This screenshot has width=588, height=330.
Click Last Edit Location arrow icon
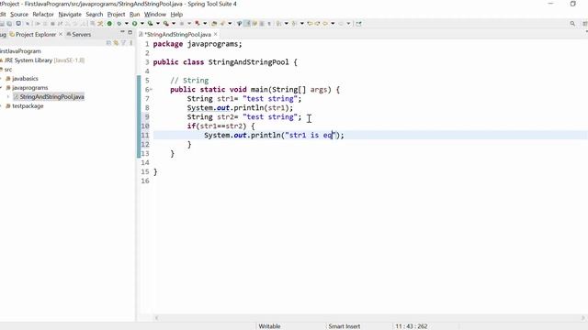point(311,24)
